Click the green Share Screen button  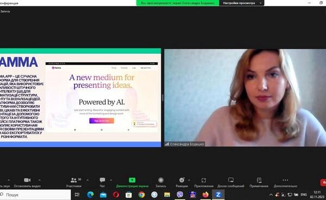[132, 182]
